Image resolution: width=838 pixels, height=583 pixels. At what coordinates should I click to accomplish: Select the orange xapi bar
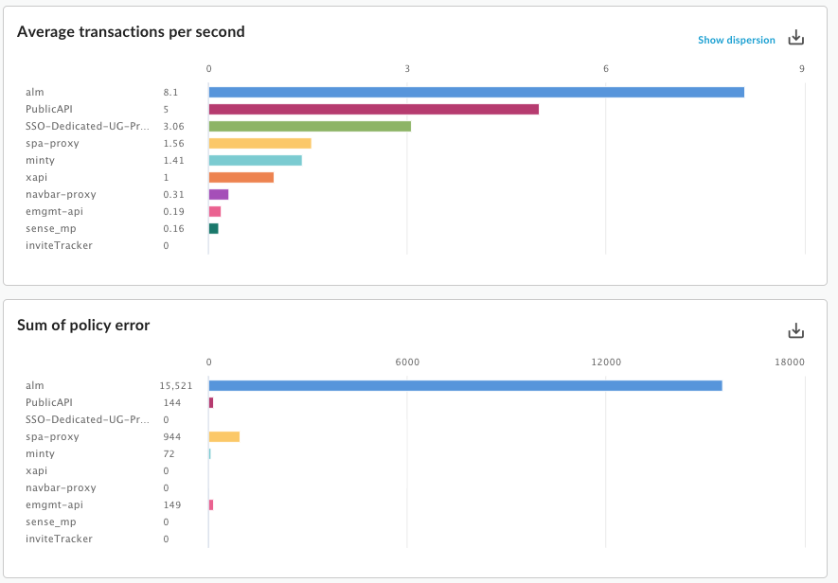(x=241, y=177)
